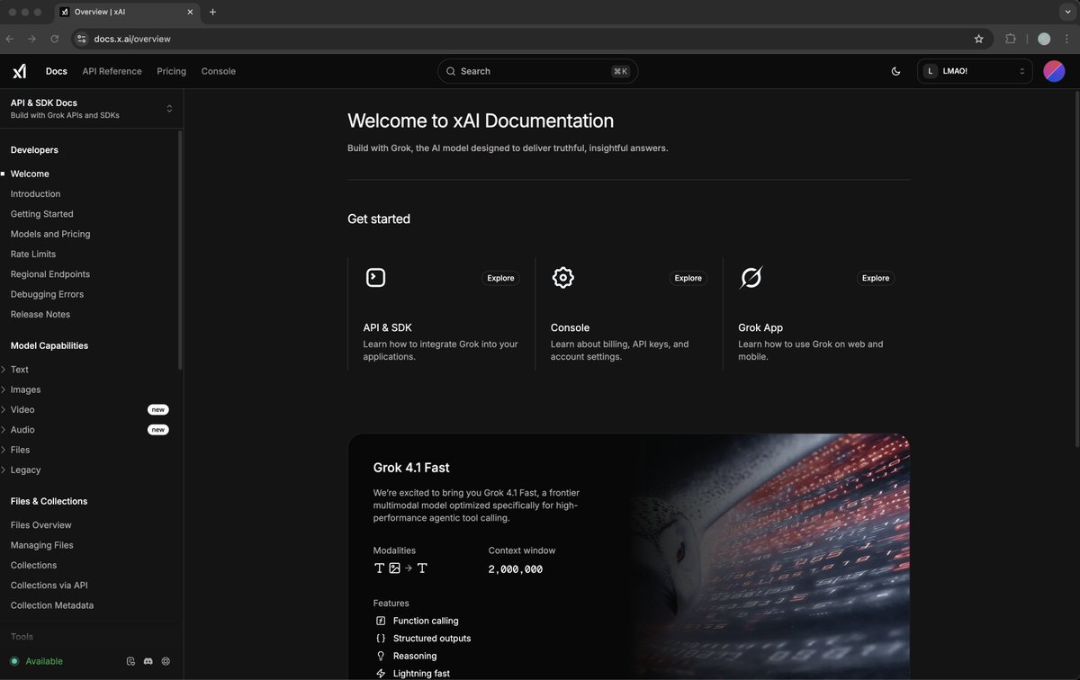Focus the Search docs field
1080x680 pixels.
point(537,71)
